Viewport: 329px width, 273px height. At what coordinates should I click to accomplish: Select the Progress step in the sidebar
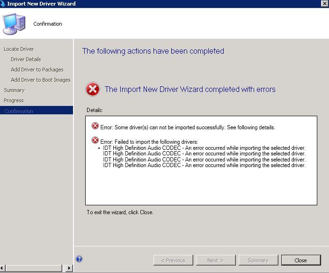tap(14, 100)
